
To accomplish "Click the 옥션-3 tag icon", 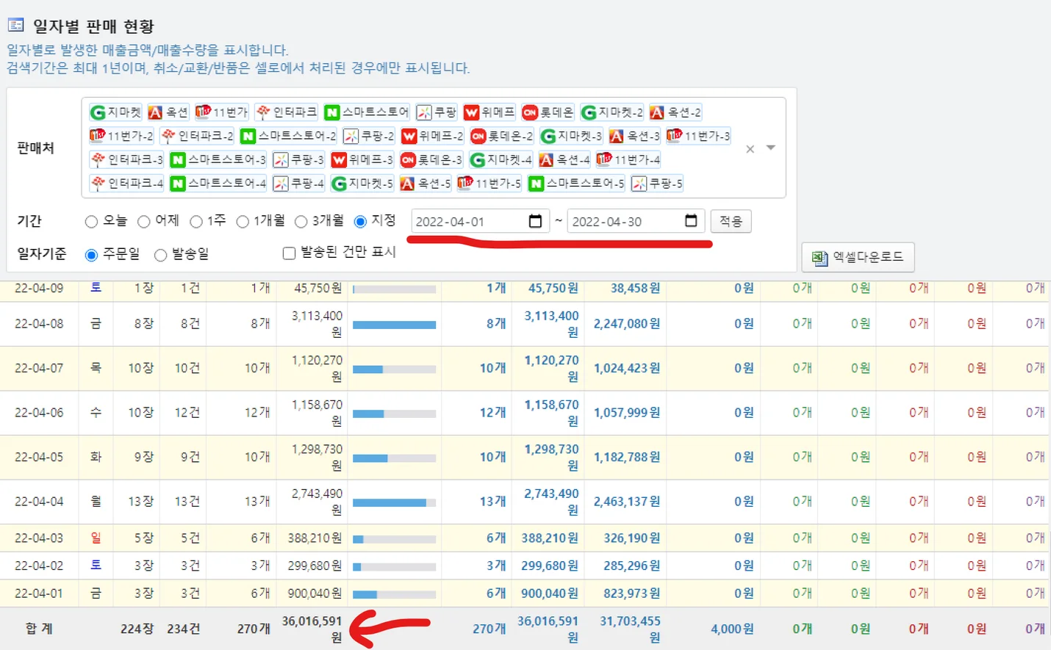I will point(617,136).
